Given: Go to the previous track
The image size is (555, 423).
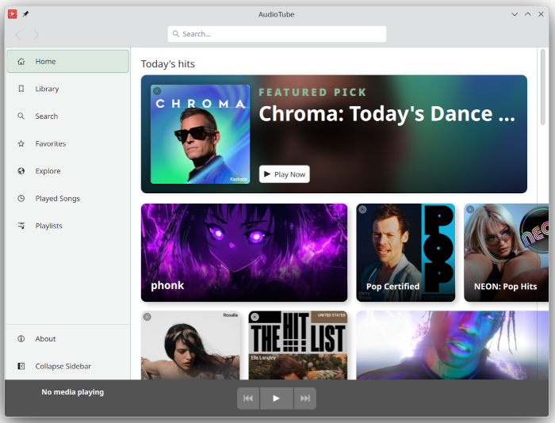Looking at the screenshot, I should (248, 398).
